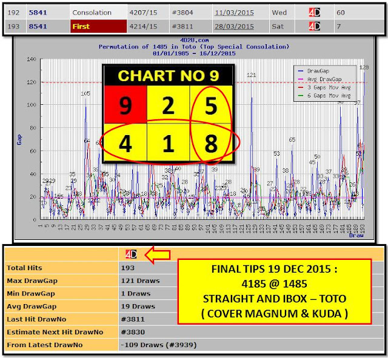Click the Estimate Next Hit DrawNo label
388x358 pixels.
tap(55, 332)
